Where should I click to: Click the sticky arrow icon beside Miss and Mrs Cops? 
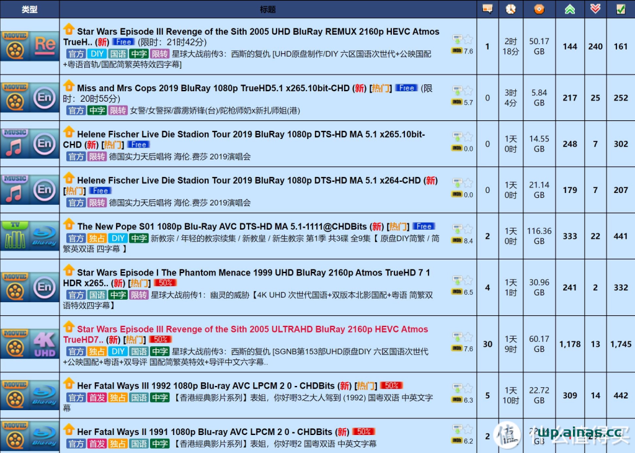[69, 86]
